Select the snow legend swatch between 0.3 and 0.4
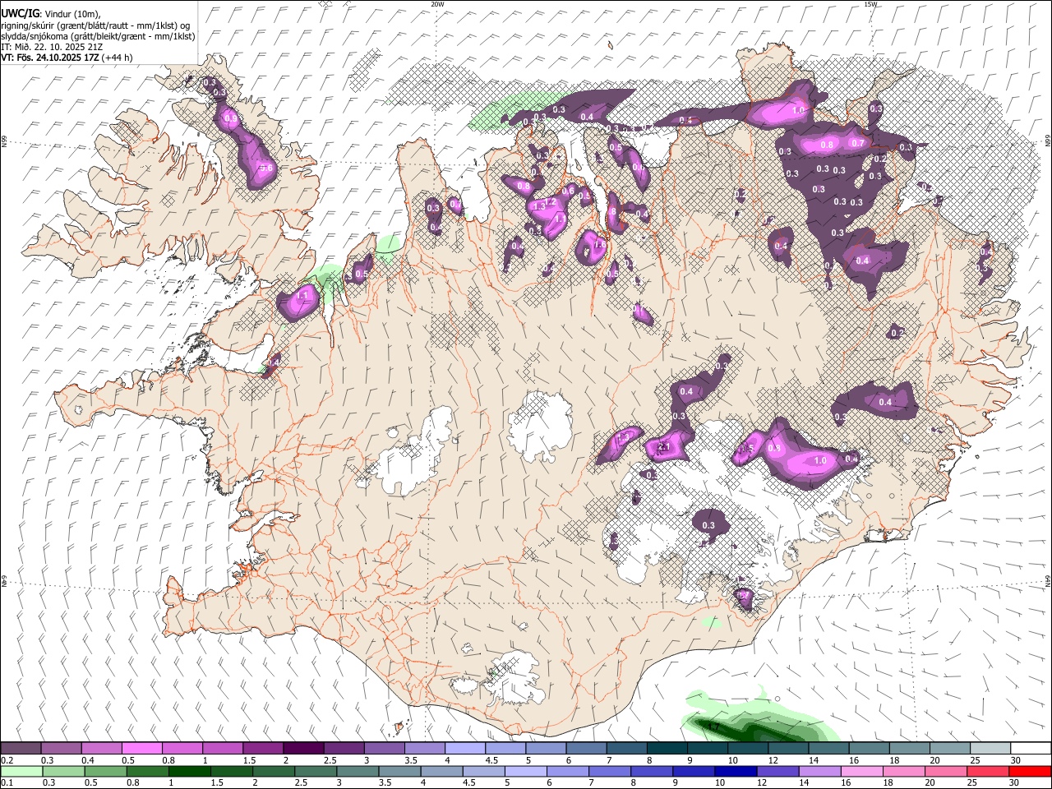1052x789 pixels. [62, 749]
